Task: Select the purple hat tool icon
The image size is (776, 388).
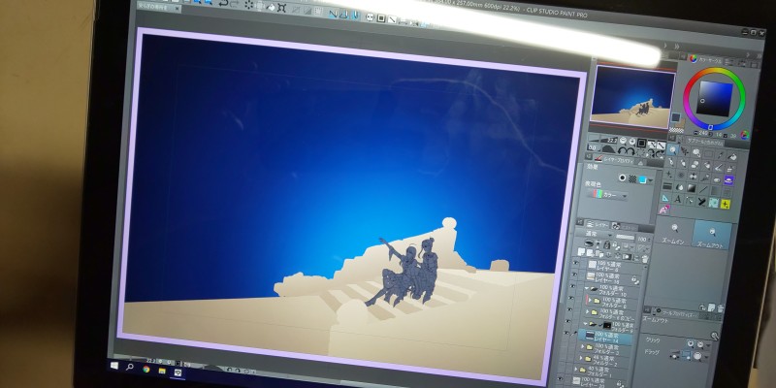Action: tap(728, 180)
